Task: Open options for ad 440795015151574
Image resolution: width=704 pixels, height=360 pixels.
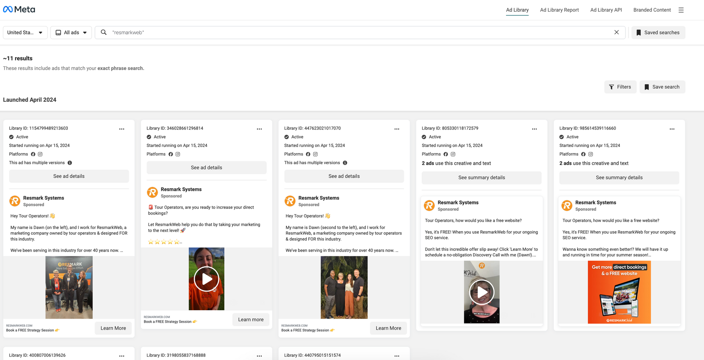Action: coord(397,356)
